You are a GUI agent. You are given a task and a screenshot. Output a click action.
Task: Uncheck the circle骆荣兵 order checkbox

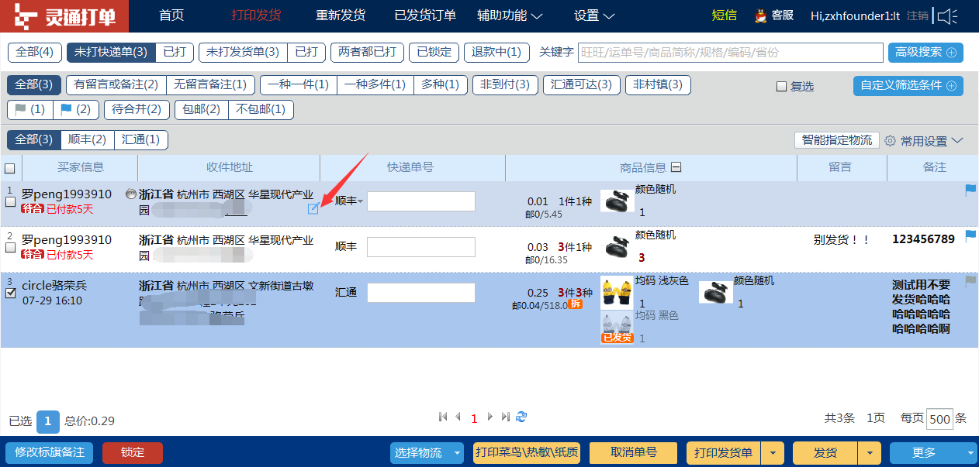click(x=10, y=294)
